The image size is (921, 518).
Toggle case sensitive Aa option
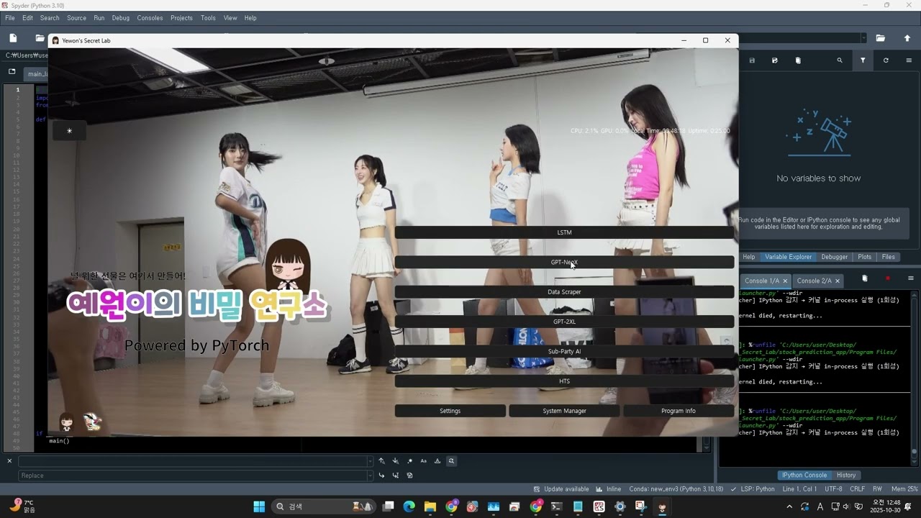(x=423, y=461)
